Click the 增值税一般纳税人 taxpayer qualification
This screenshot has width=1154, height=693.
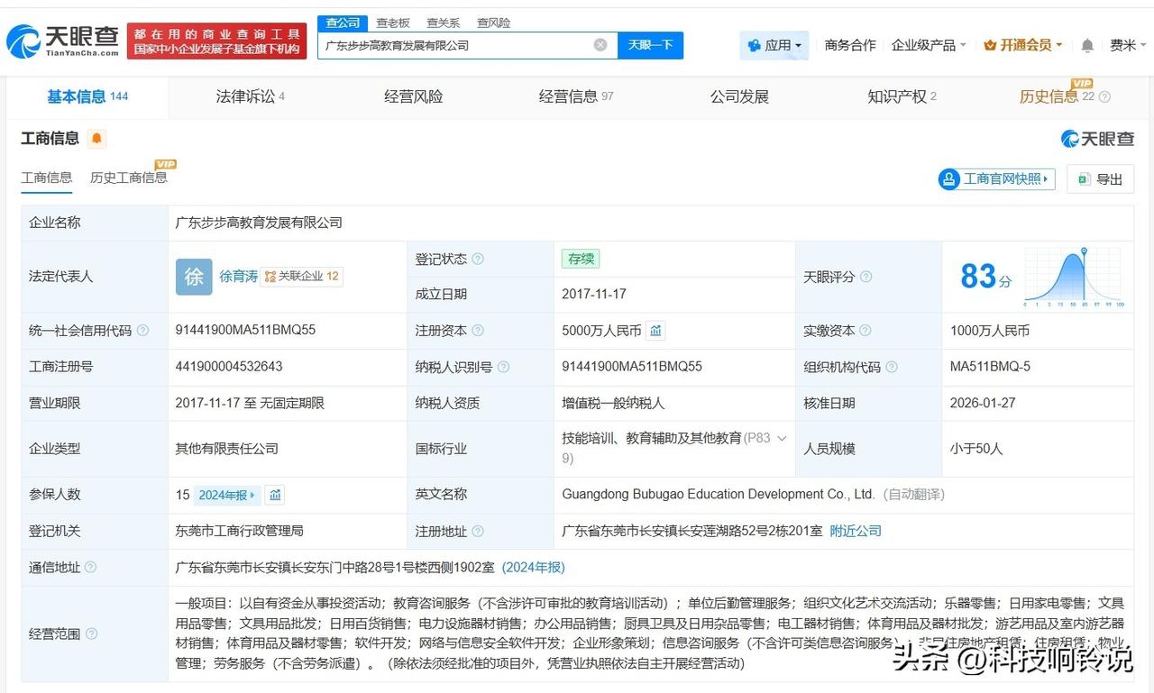click(613, 403)
